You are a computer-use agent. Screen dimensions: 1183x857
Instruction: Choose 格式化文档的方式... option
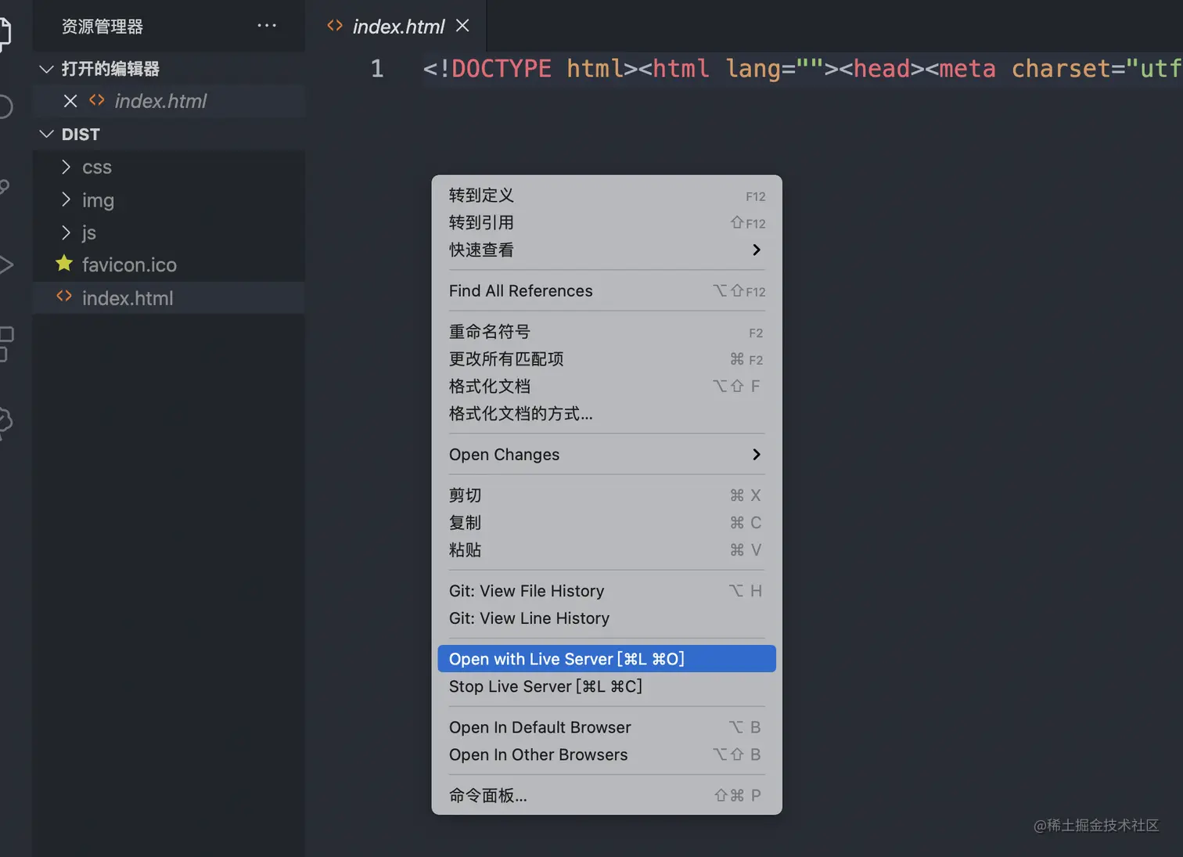(606, 414)
